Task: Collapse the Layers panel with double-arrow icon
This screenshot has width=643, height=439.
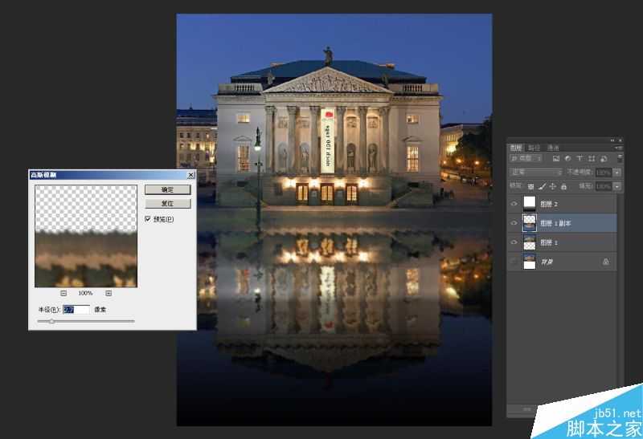Action: (x=612, y=140)
